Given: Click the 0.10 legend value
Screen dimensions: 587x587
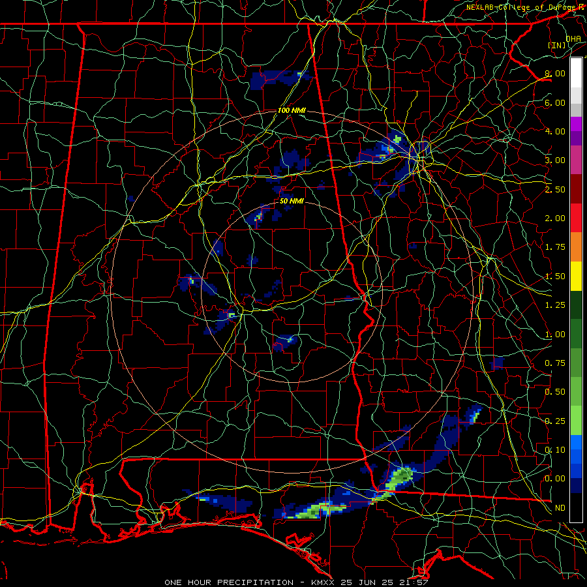Looking at the screenshot, I should click(x=555, y=450).
